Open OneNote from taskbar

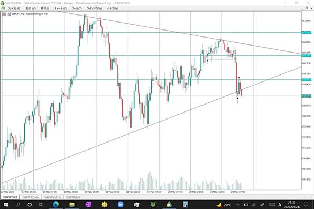point(88,205)
